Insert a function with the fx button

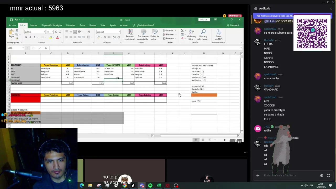(46, 48)
